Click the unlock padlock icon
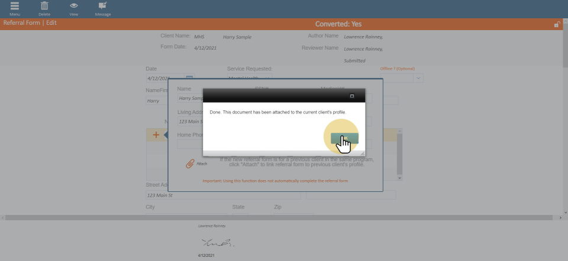This screenshot has width=568, height=261. [557, 24]
